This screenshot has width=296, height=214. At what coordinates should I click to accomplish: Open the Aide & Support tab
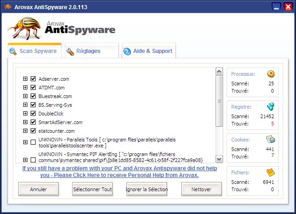(x=149, y=51)
